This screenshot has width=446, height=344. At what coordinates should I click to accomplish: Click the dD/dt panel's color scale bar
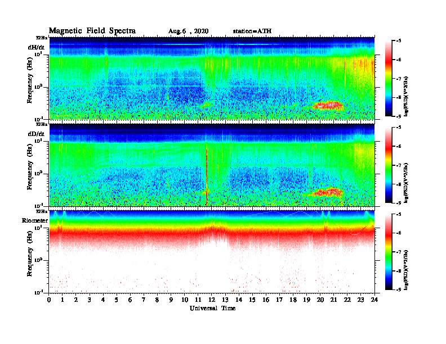pos(389,165)
